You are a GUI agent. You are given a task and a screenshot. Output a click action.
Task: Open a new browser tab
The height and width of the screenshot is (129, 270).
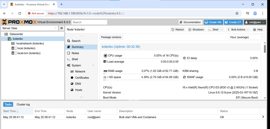[61, 4]
